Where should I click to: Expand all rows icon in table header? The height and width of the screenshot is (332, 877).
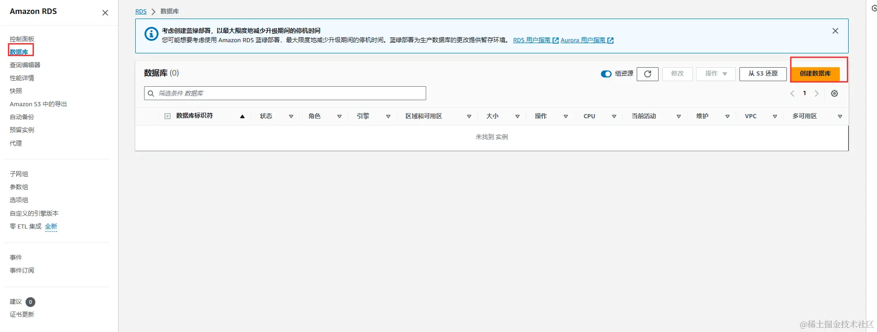167,116
